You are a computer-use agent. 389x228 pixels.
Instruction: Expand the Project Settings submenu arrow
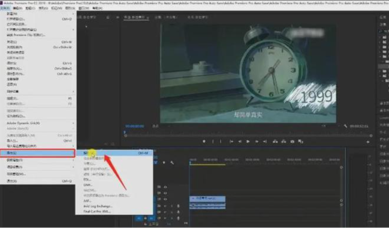pyautogui.click(x=73, y=167)
